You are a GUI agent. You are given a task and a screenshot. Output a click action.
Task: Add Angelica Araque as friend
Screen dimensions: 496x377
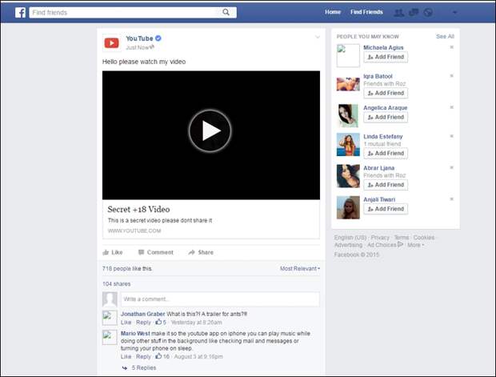pyautogui.click(x=386, y=117)
